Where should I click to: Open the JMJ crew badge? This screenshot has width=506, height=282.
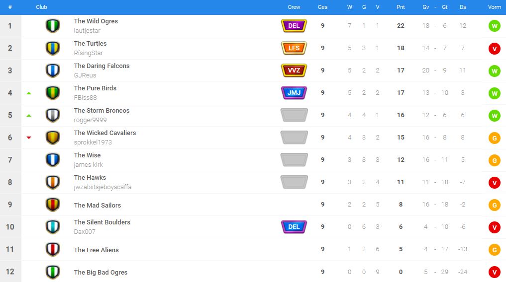pyautogui.click(x=294, y=93)
